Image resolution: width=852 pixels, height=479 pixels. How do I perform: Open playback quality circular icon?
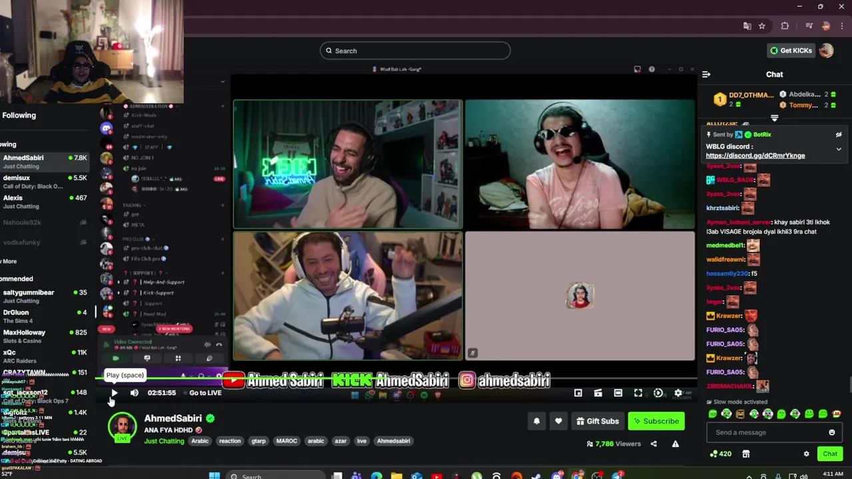click(x=658, y=393)
